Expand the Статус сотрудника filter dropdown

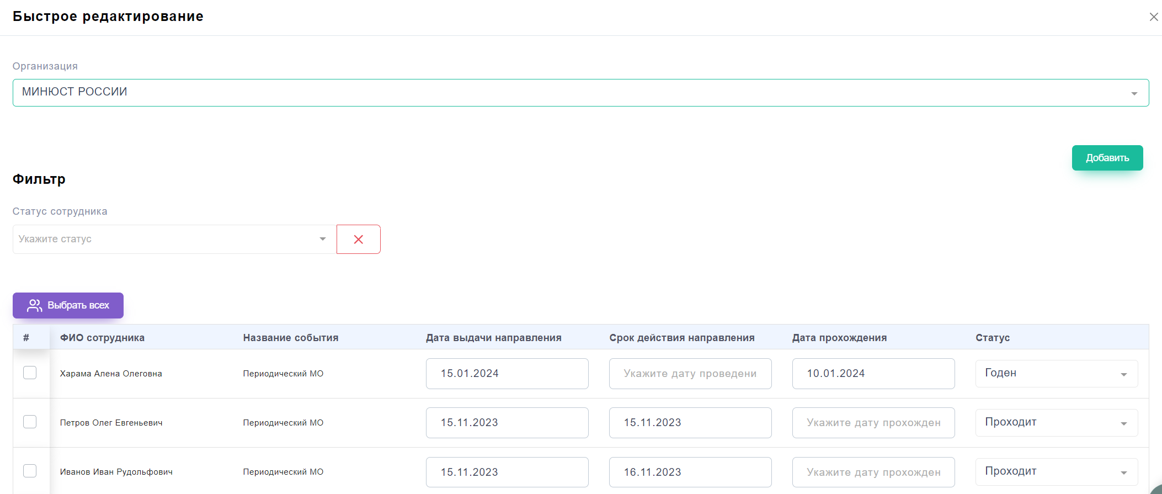point(174,240)
